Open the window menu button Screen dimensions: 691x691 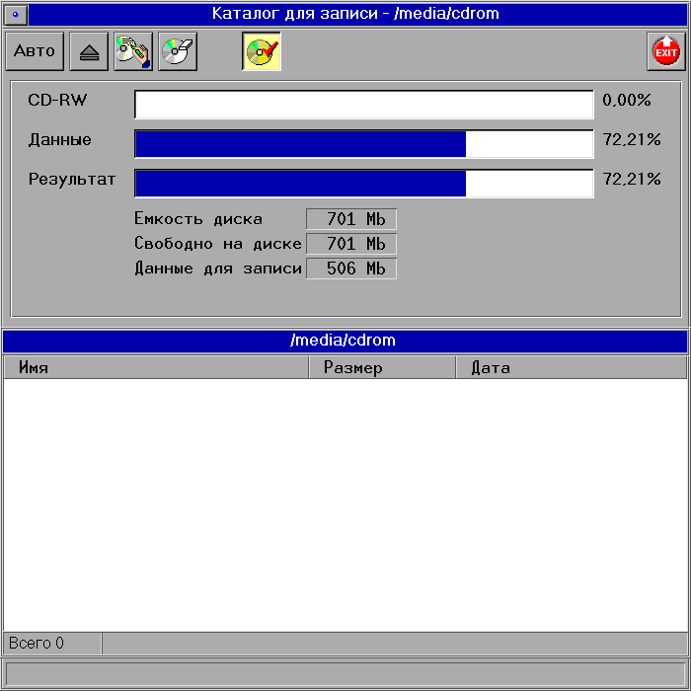[16, 15]
